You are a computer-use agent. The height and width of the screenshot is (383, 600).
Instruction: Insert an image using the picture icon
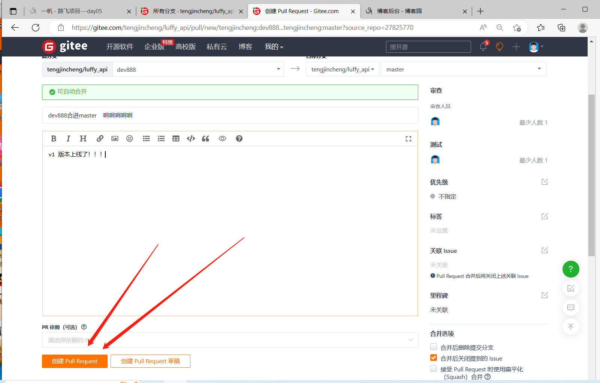115,139
